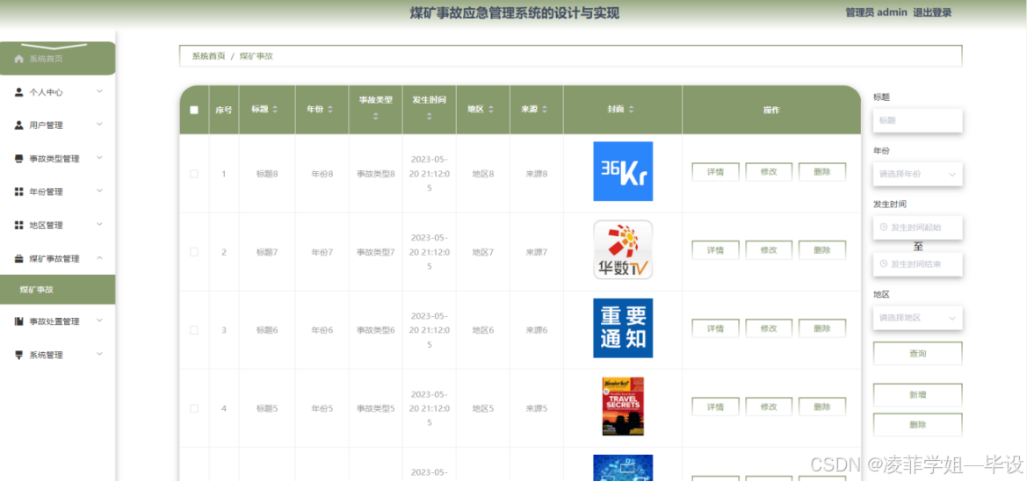Go to 系统首页 in sidebar
Viewport: 1027px width, 482px height.
[58, 59]
